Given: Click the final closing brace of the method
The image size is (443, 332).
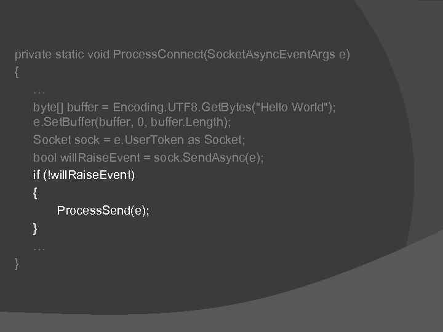Looking at the screenshot, I should 17,264.
